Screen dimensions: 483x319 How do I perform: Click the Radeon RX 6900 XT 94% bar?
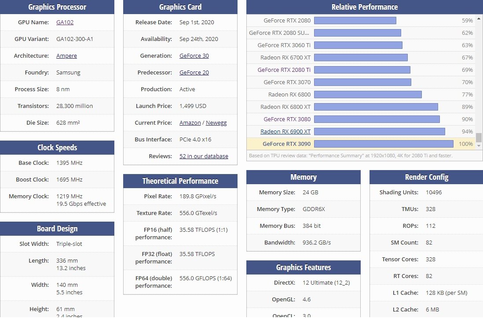pos(380,131)
